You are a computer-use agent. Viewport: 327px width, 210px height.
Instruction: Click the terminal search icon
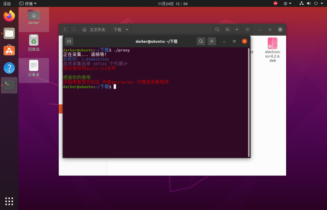(x=201, y=41)
